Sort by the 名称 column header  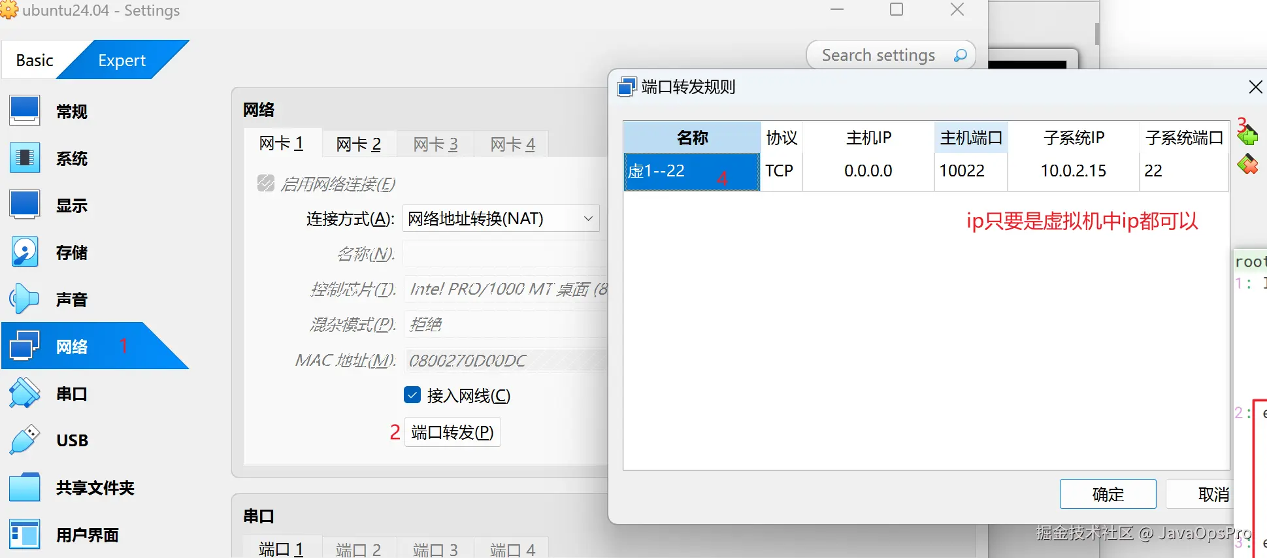click(692, 137)
